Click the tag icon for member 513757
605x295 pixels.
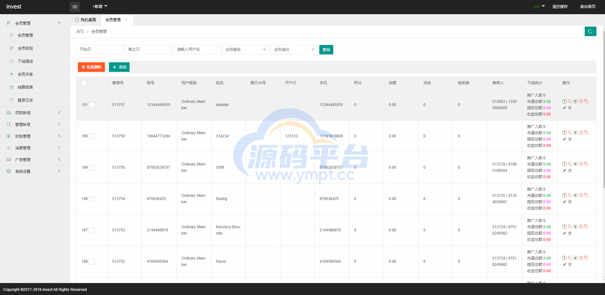(586, 101)
